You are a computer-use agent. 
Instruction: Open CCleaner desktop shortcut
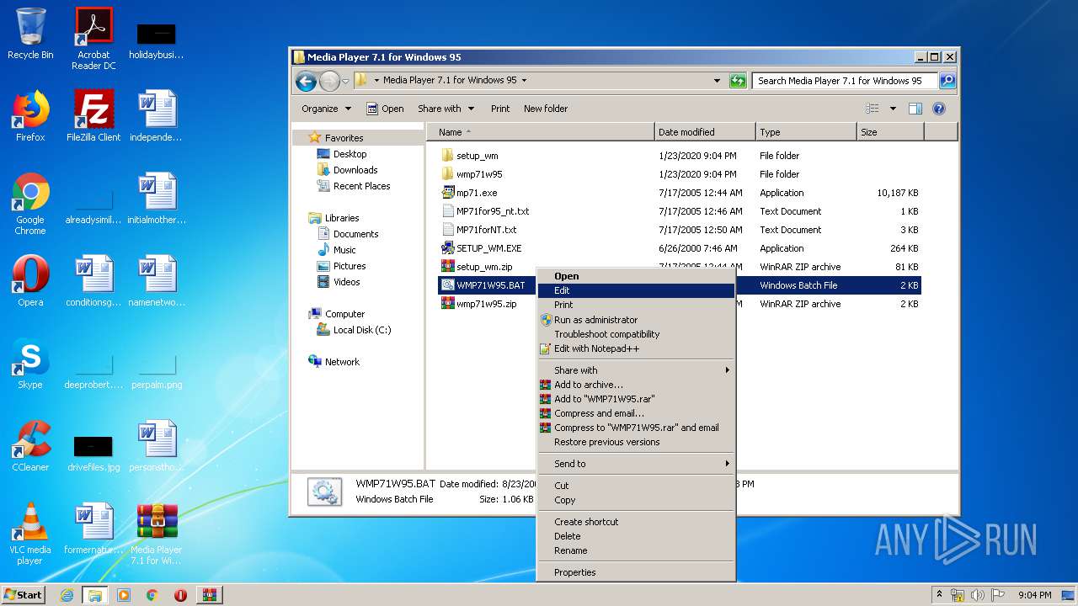(30, 446)
